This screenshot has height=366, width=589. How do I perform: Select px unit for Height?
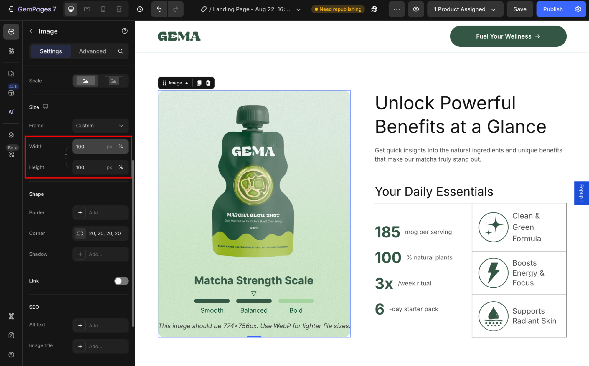pos(109,167)
